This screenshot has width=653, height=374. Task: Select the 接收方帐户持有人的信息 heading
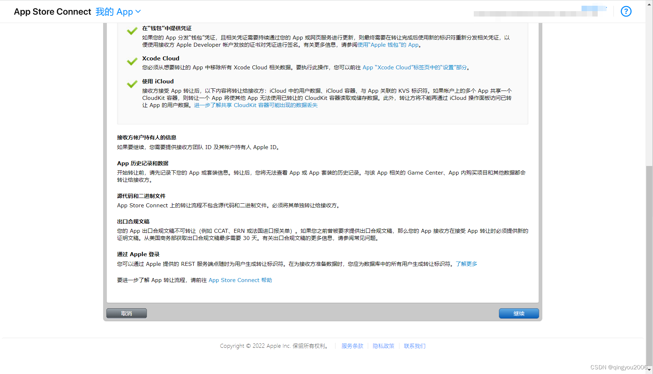[147, 138]
